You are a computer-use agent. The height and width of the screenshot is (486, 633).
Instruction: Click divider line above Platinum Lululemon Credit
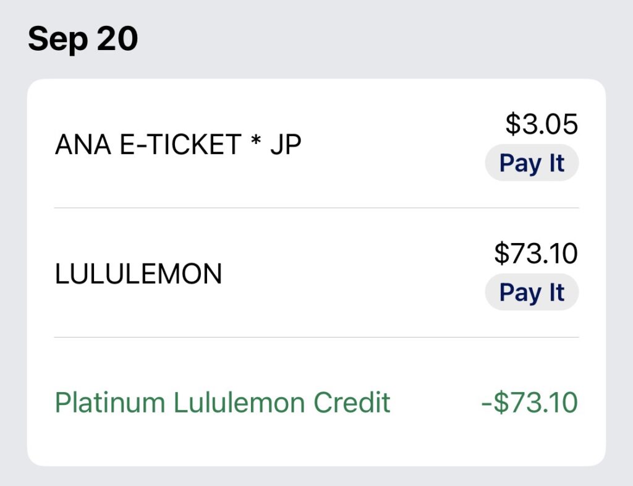pyautogui.click(x=316, y=338)
